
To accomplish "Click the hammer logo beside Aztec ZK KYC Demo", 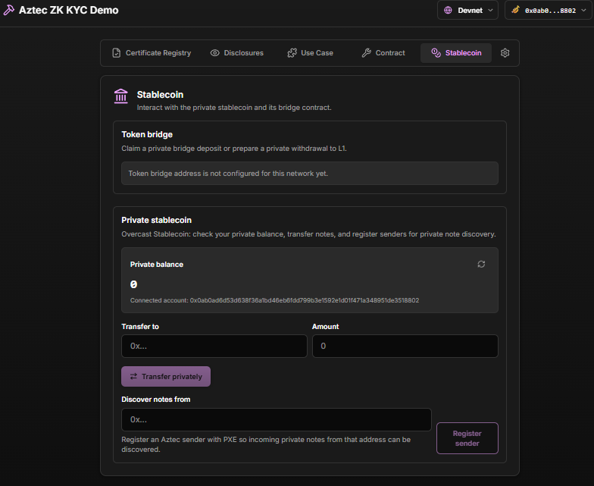I will point(9,10).
